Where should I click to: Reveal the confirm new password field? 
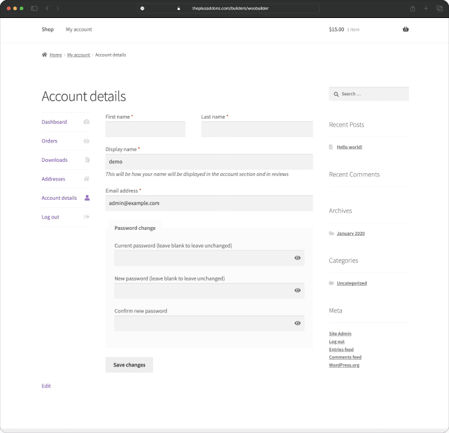point(297,323)
